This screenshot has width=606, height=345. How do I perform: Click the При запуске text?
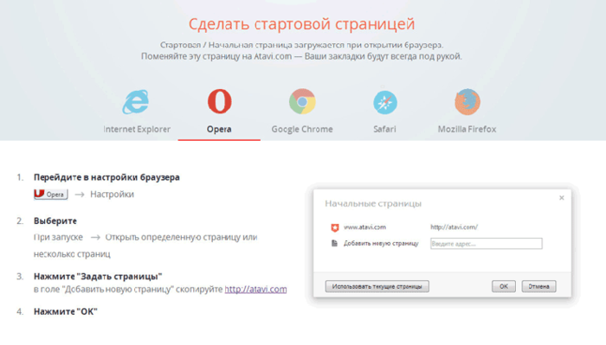tap(58, 237)
